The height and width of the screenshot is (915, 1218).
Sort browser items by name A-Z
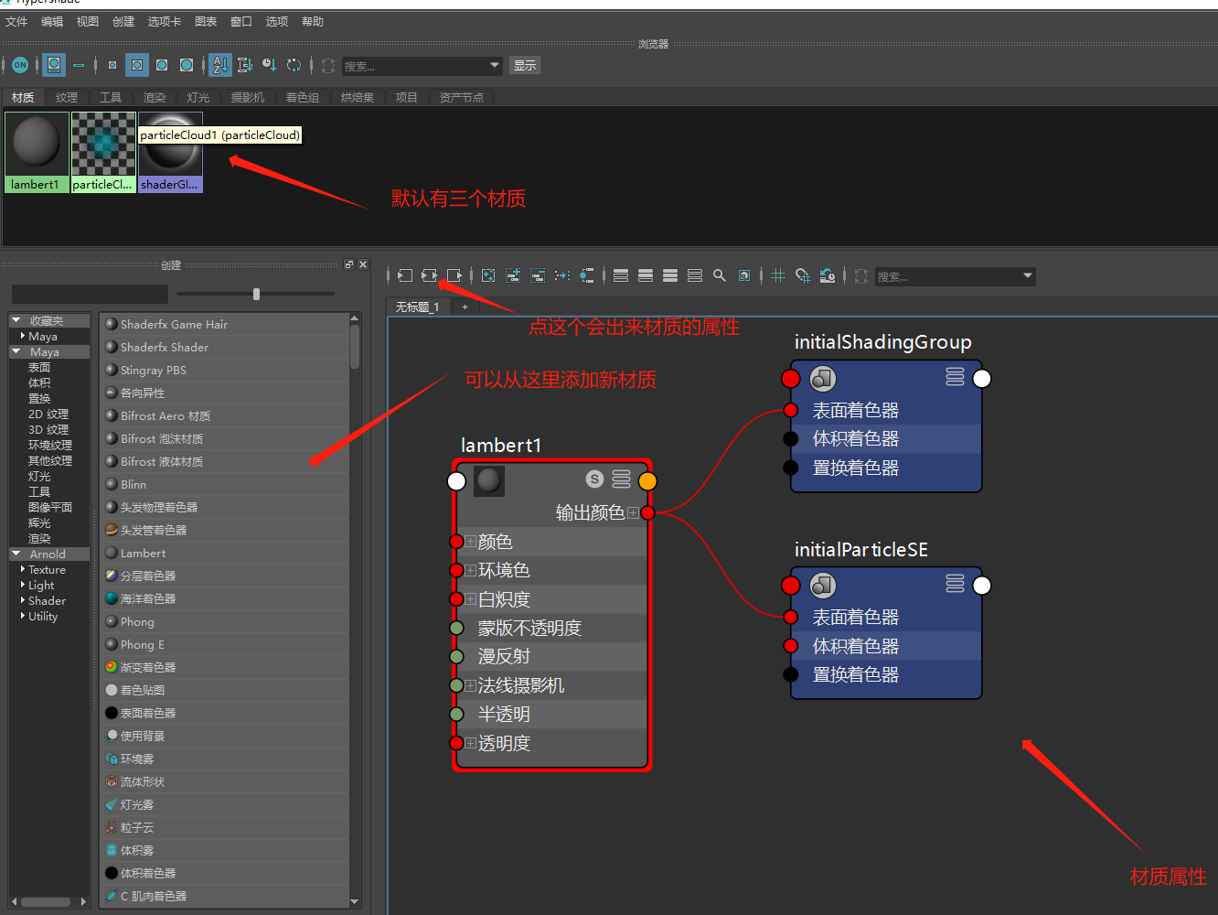(220, 65)
